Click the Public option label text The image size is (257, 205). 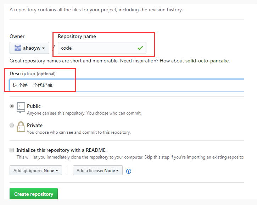34,106
